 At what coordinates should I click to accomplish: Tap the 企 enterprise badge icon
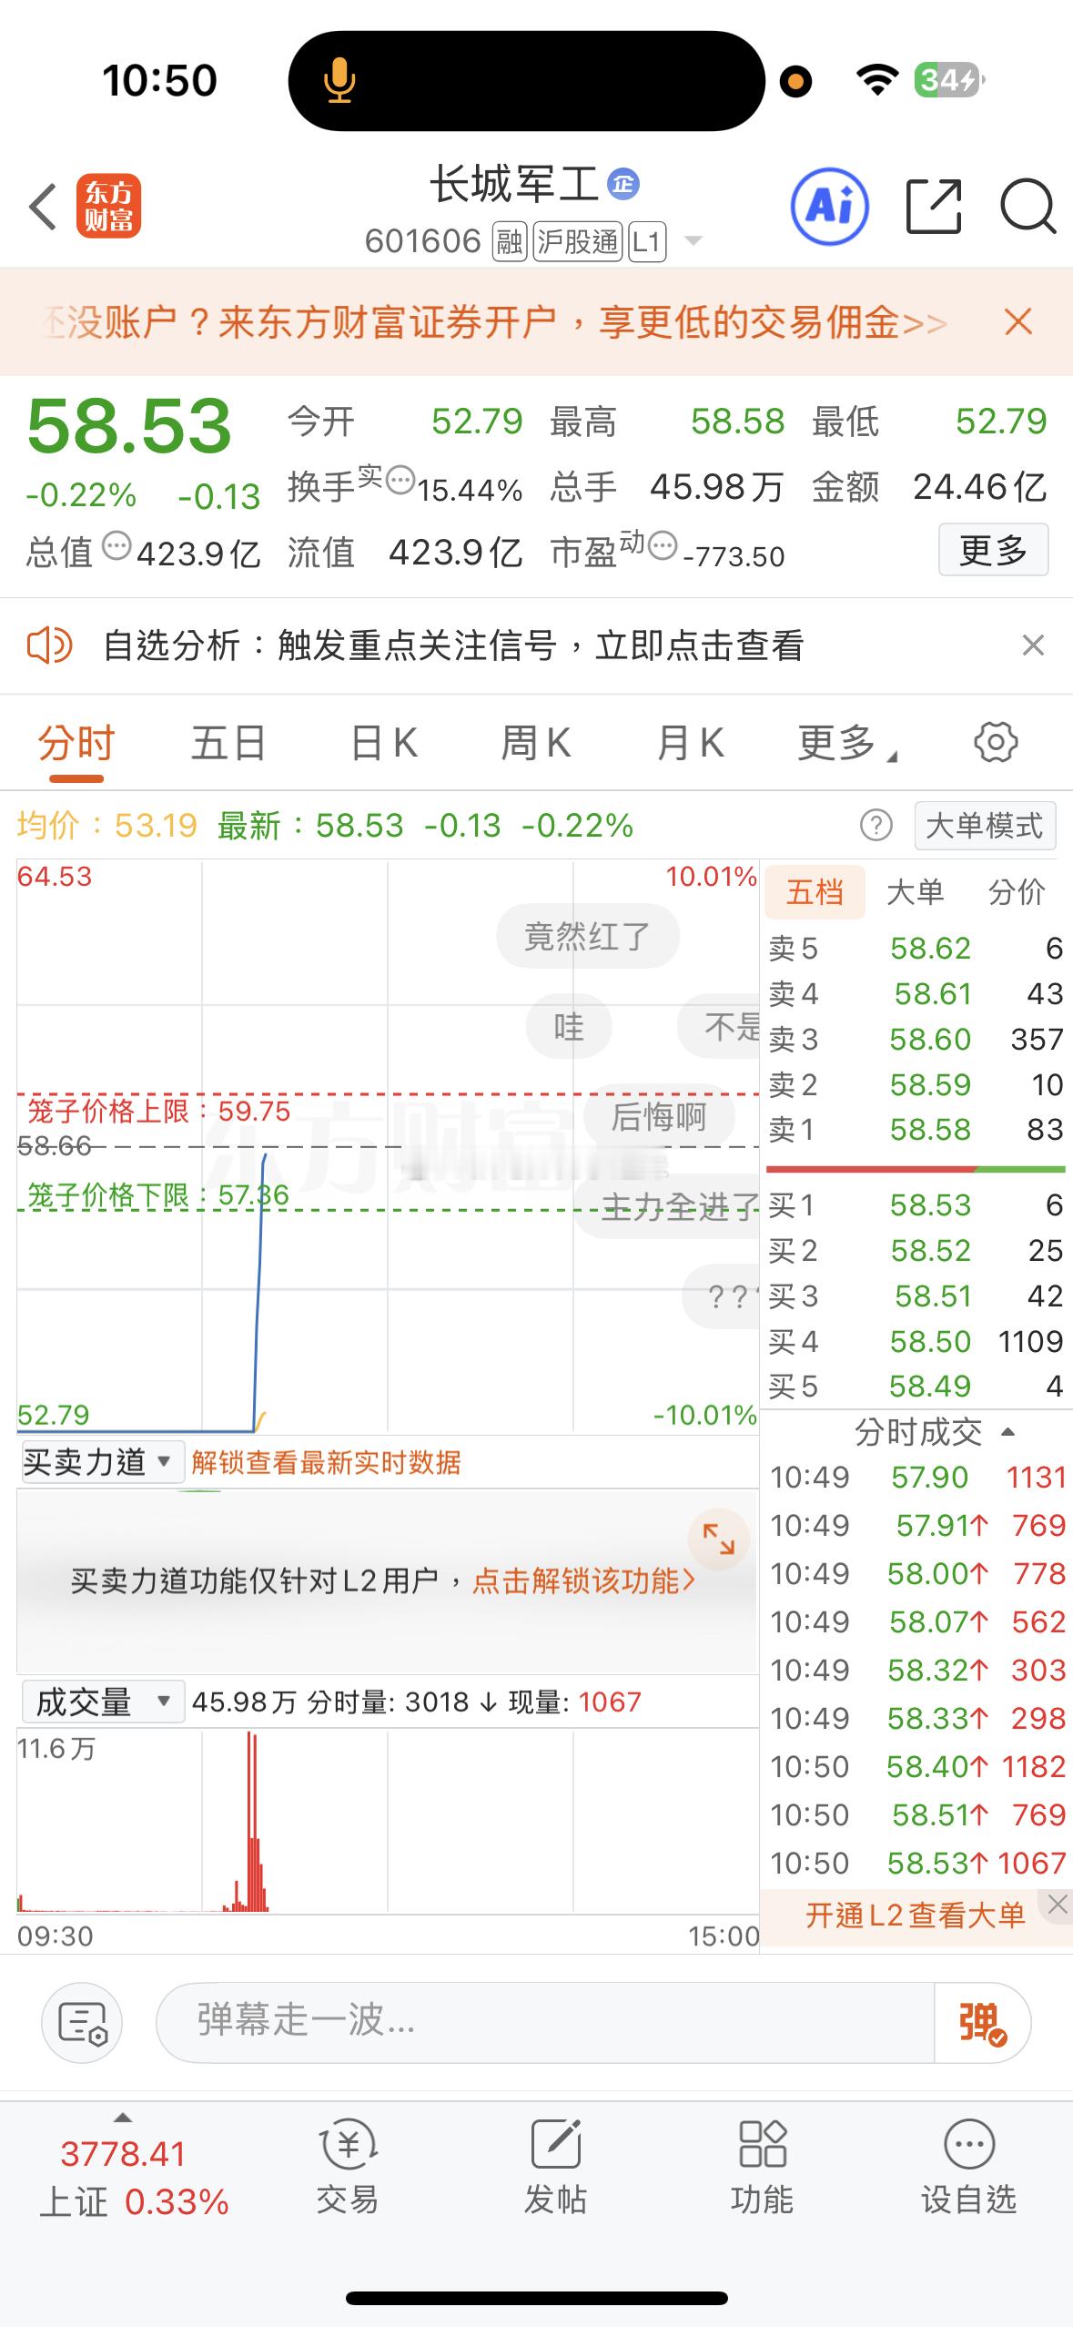click(623, 185)
